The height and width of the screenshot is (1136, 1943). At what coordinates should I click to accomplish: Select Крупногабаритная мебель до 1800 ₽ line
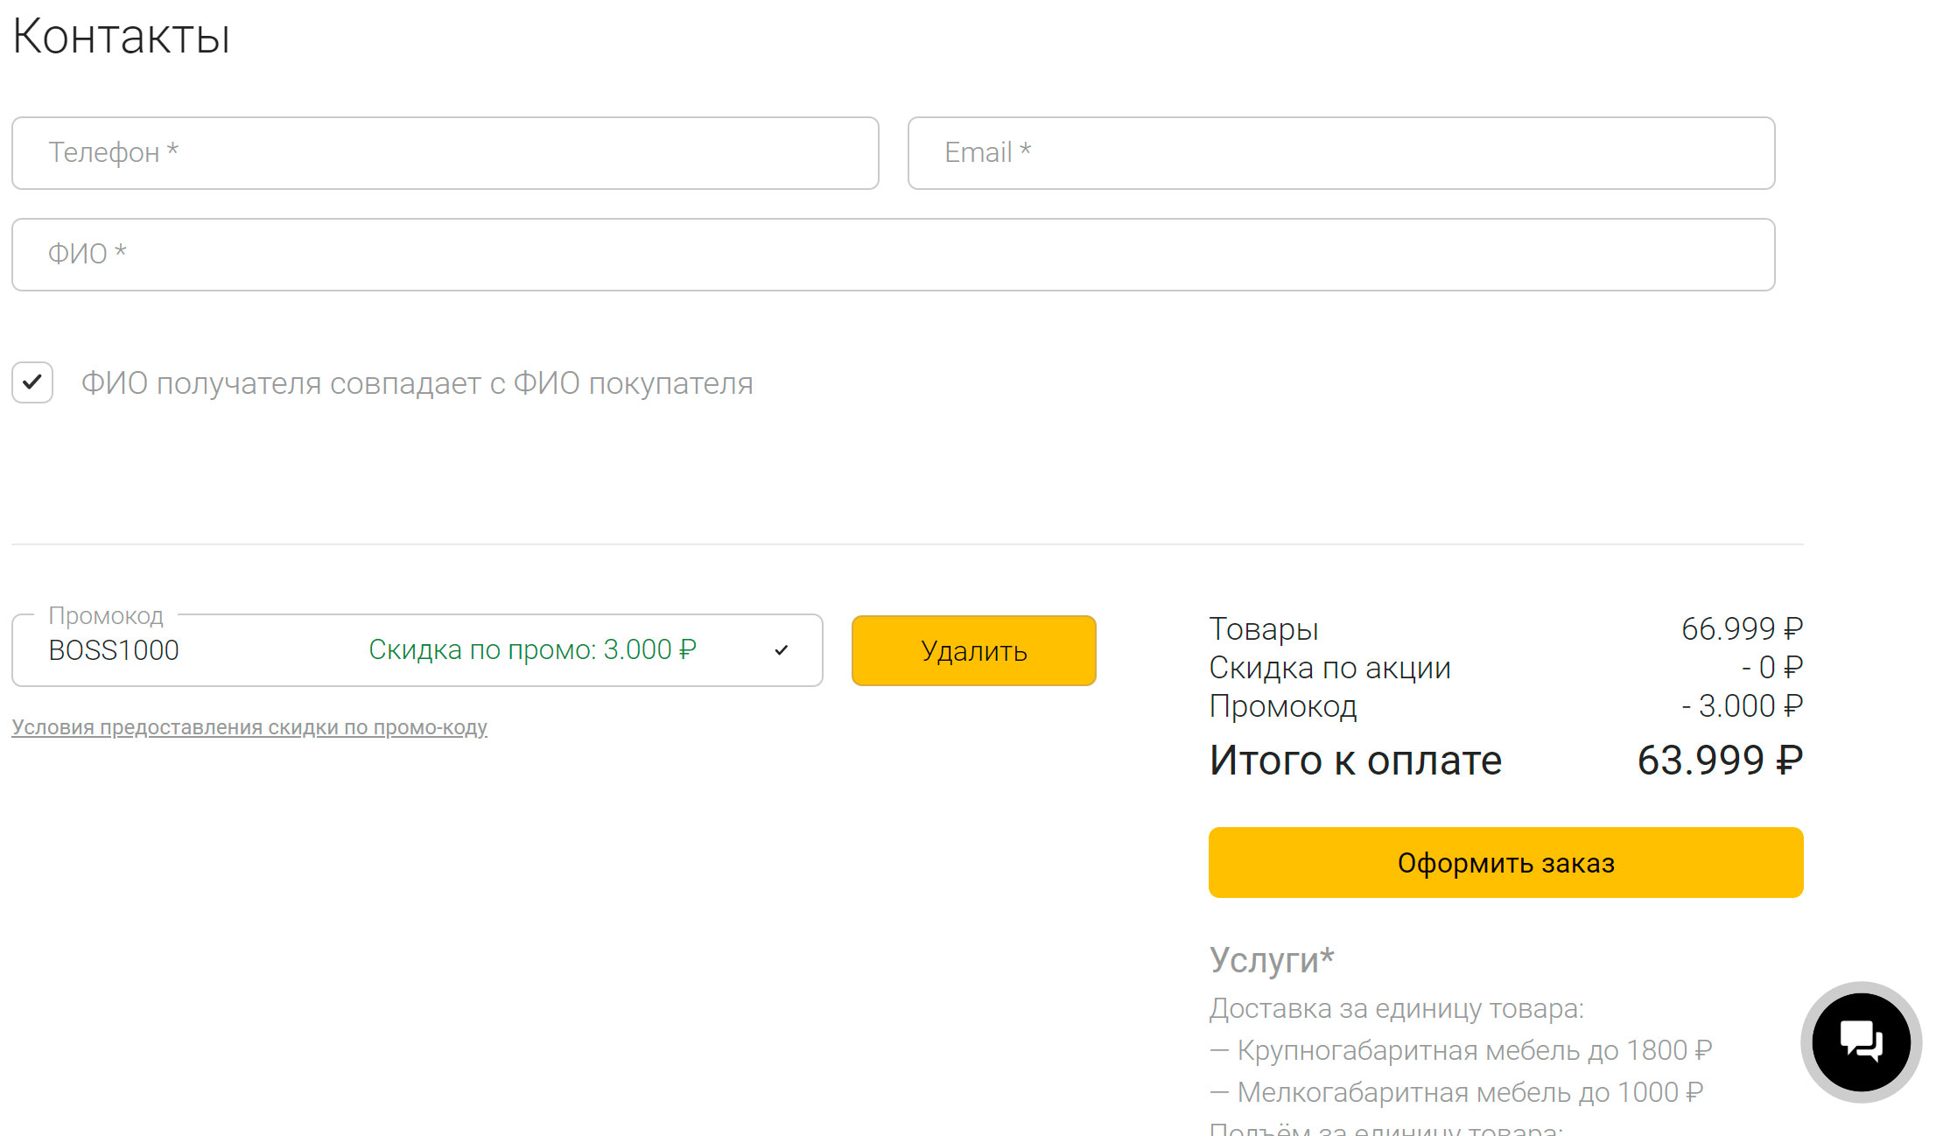[x=1461, y=1050]
